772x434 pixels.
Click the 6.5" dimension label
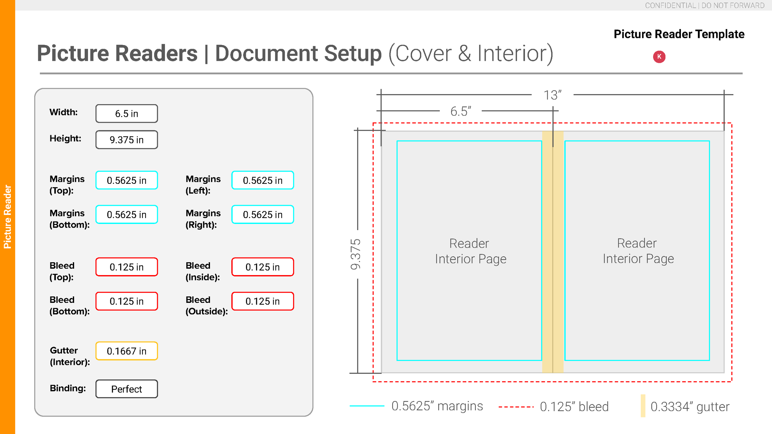click(461, 111)
